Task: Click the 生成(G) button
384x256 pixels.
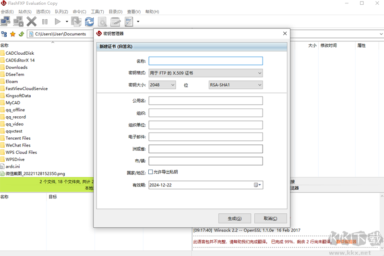Action: [235, 218]
